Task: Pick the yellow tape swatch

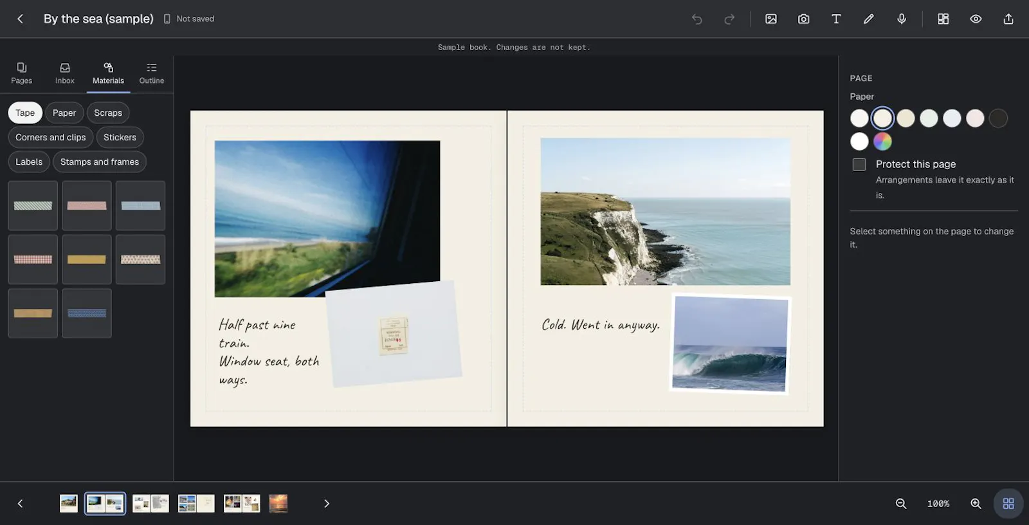Action: pos(87,259)
